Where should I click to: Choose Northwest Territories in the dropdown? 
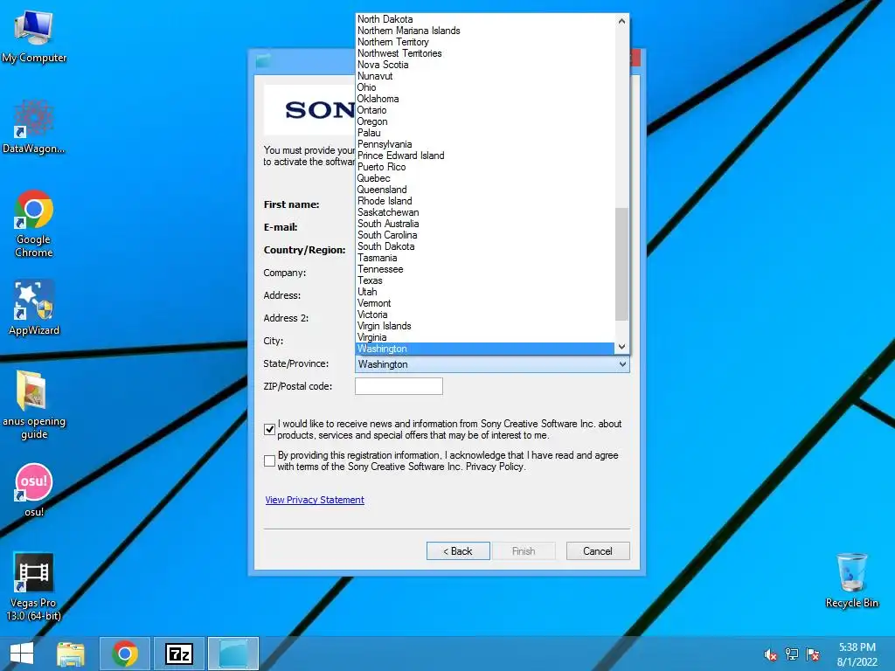click(x=485, y=53)
